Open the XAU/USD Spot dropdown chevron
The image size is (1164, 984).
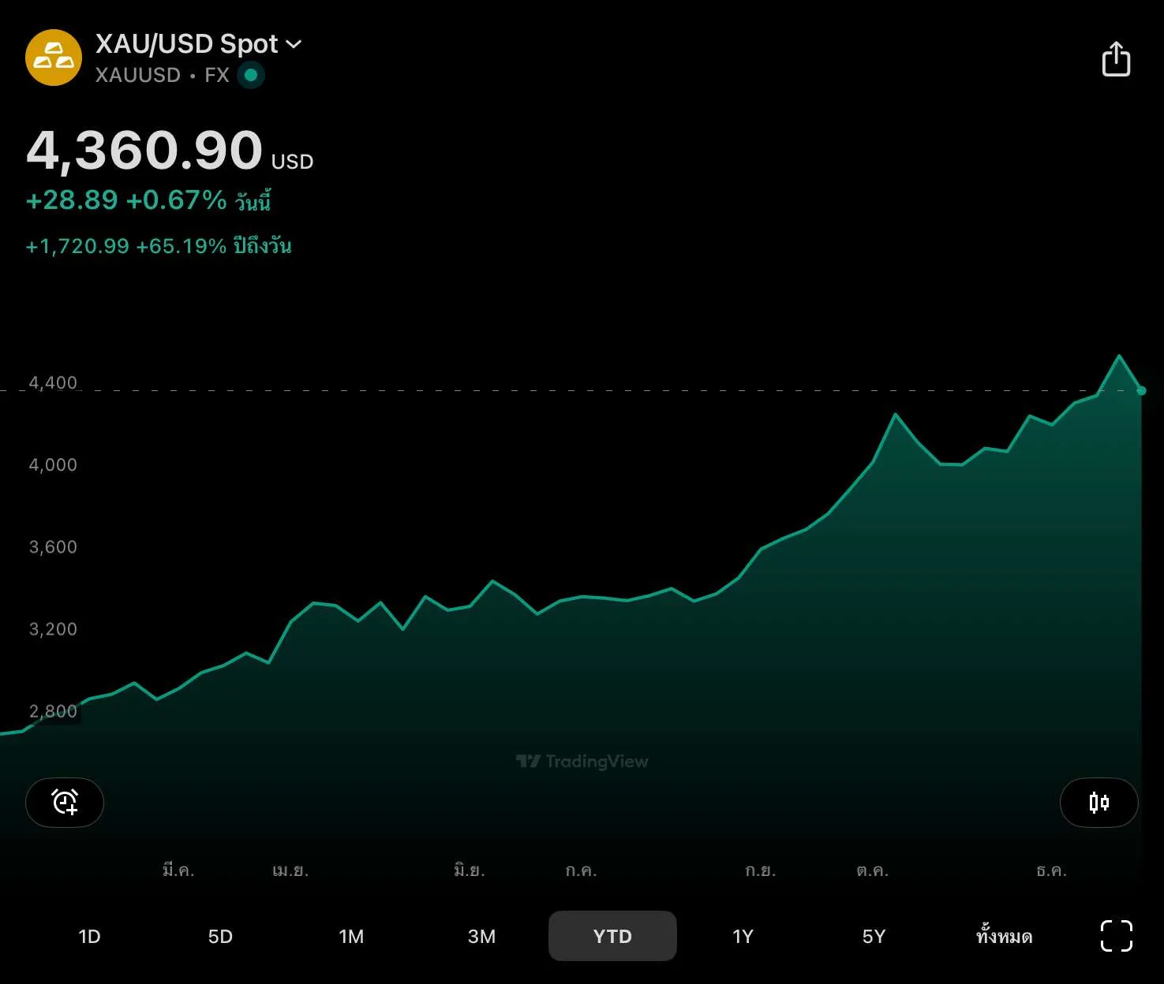294,44
